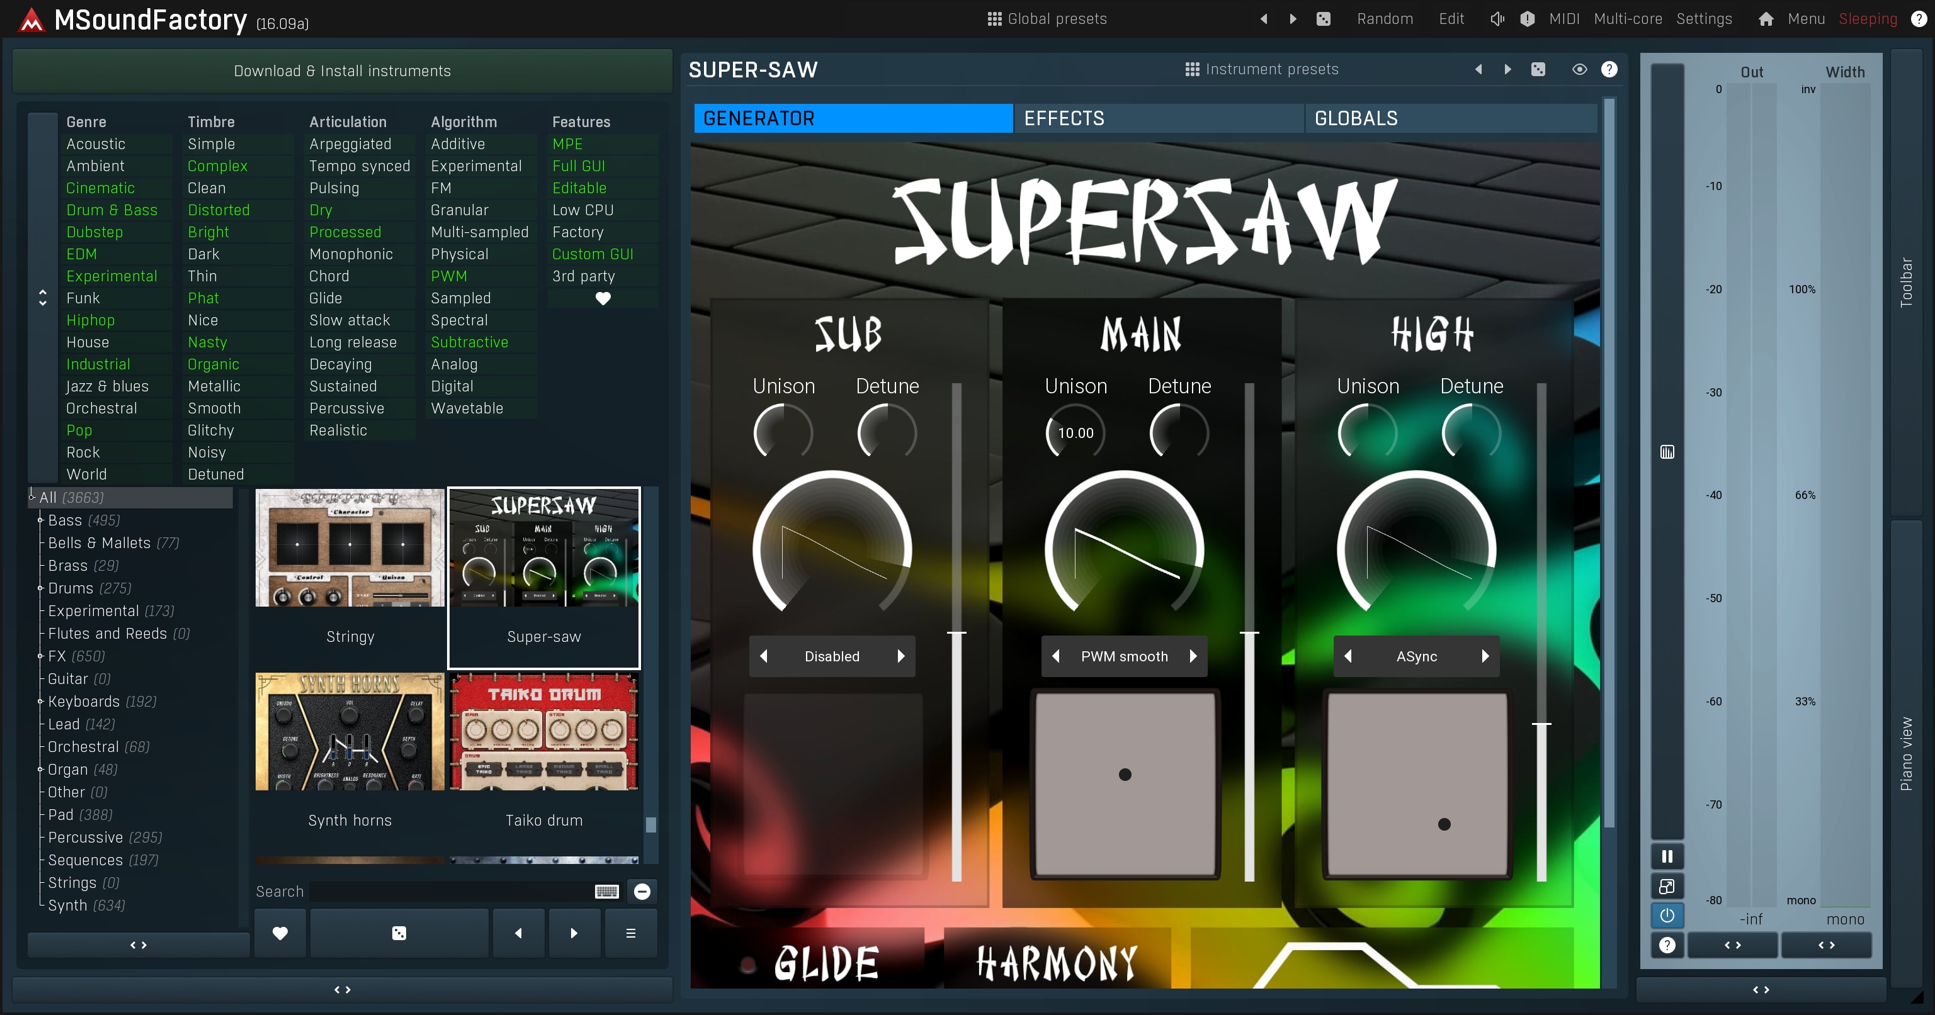Click Multi-core button
1935x1015 pixels.
pos(1628,19)
